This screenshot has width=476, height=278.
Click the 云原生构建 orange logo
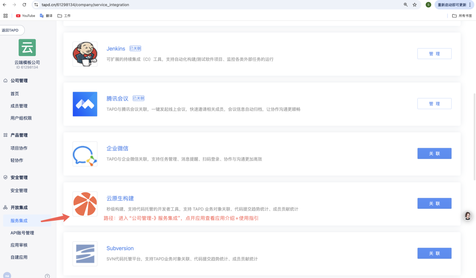point(85,204)
